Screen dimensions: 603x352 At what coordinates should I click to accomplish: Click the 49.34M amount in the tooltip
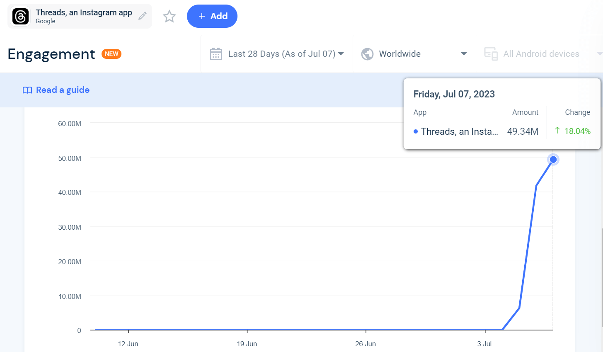coord(523,131)
